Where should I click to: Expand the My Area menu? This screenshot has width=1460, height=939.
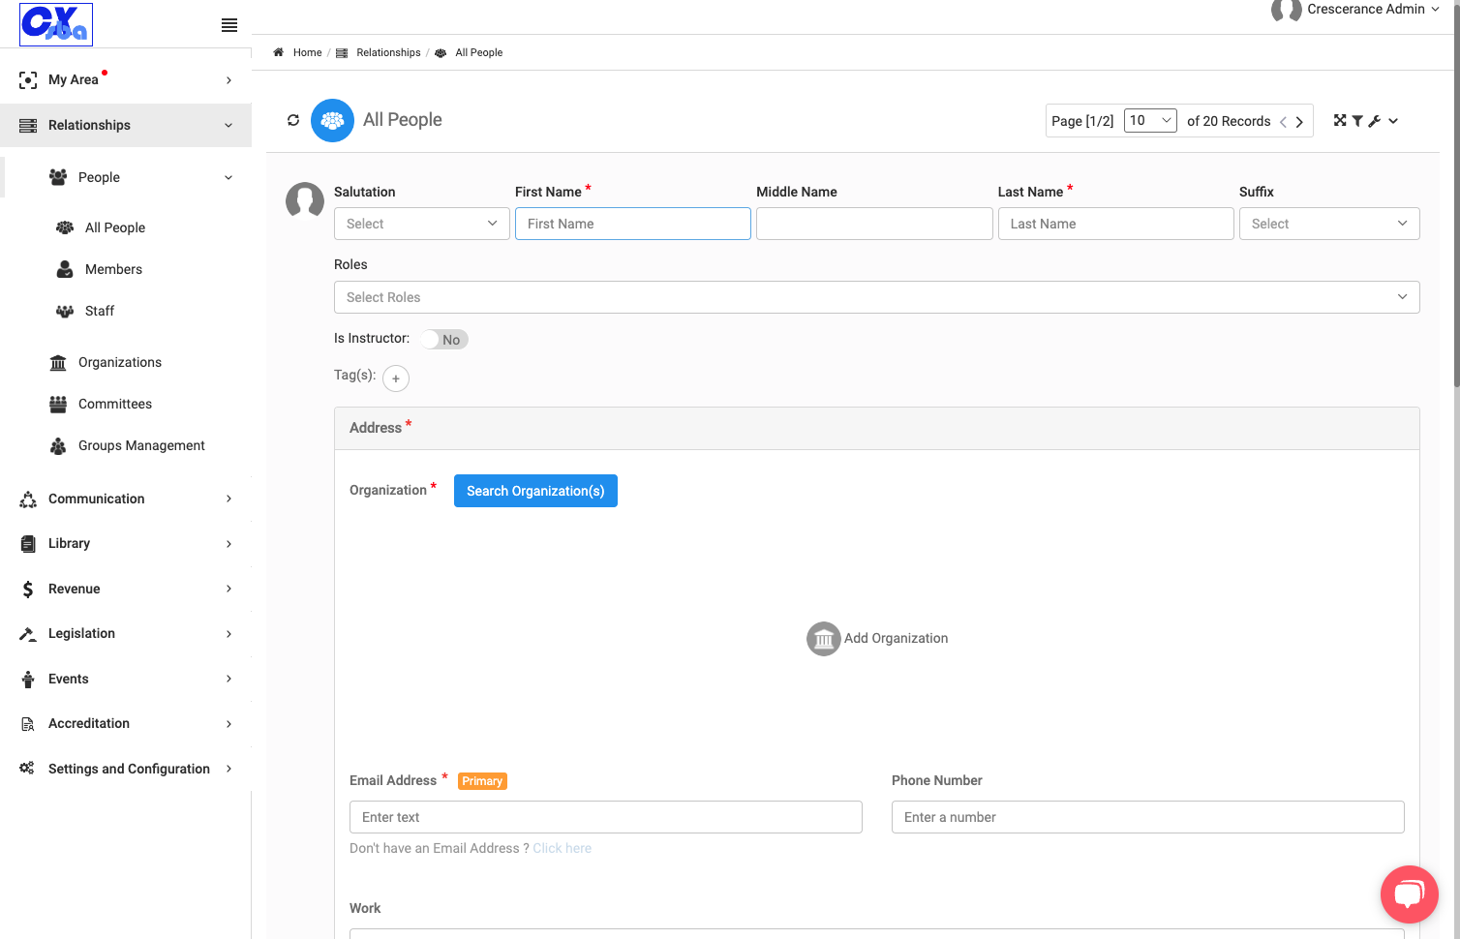coord(126,79)
